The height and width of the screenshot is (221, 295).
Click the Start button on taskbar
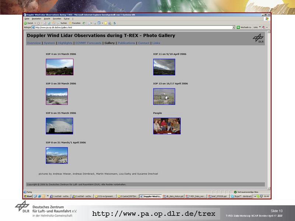pyautogui.click(x=28, y=196)
